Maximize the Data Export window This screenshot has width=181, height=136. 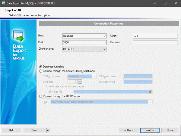165,3
